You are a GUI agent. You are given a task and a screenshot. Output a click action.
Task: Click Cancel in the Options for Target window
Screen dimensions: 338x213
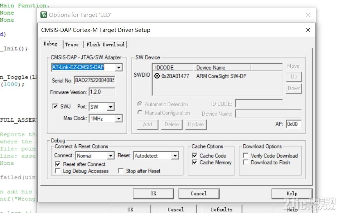176,209
